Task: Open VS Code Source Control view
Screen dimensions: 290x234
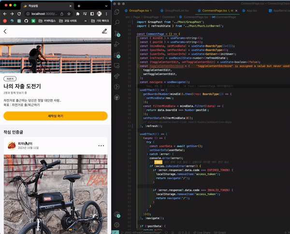Action: [x=117, y=33]
